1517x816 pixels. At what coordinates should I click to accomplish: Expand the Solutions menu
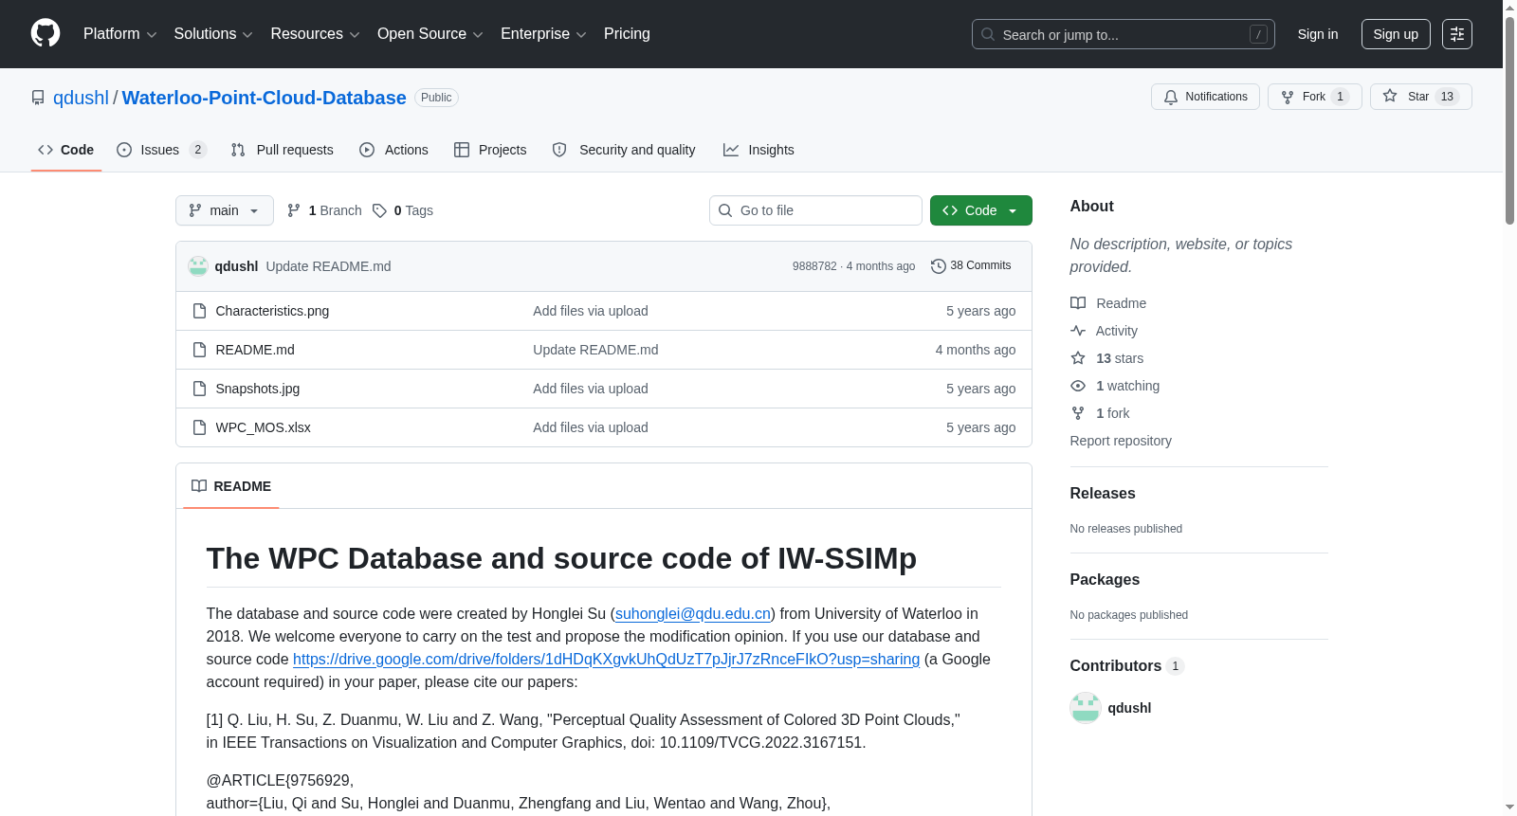[213, 34]
